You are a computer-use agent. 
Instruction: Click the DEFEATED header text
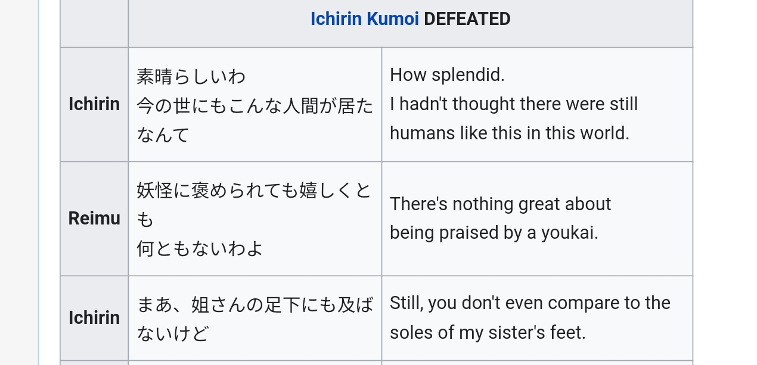[467, 19]
